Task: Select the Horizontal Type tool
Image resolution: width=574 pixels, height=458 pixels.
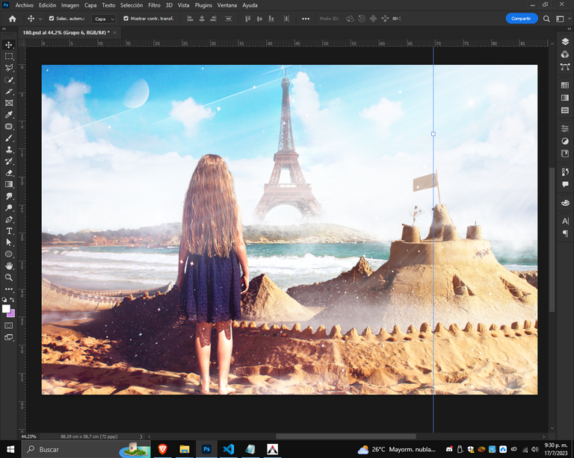Action: click(9, 230)
